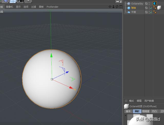
Task: Select the OctaneSky environment tag icon
Action: tap(155, 4)
